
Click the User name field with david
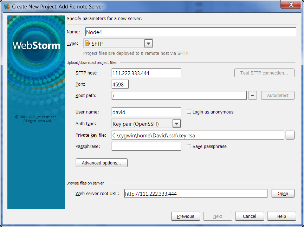click(147, 112)
